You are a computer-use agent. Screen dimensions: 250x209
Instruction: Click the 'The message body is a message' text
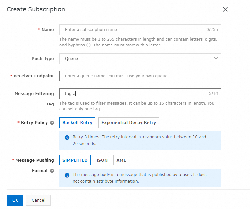point(140,178)
